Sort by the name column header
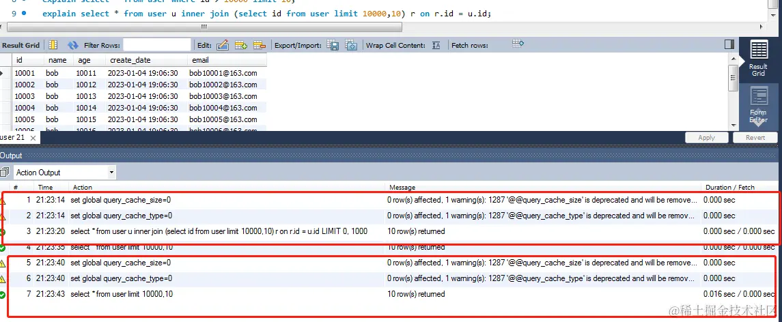This screenshot has height=322, width=782. tap(57, 60)
